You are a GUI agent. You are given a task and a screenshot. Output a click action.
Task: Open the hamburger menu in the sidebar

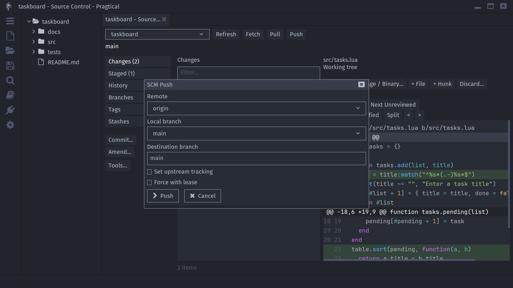[10, 21]
